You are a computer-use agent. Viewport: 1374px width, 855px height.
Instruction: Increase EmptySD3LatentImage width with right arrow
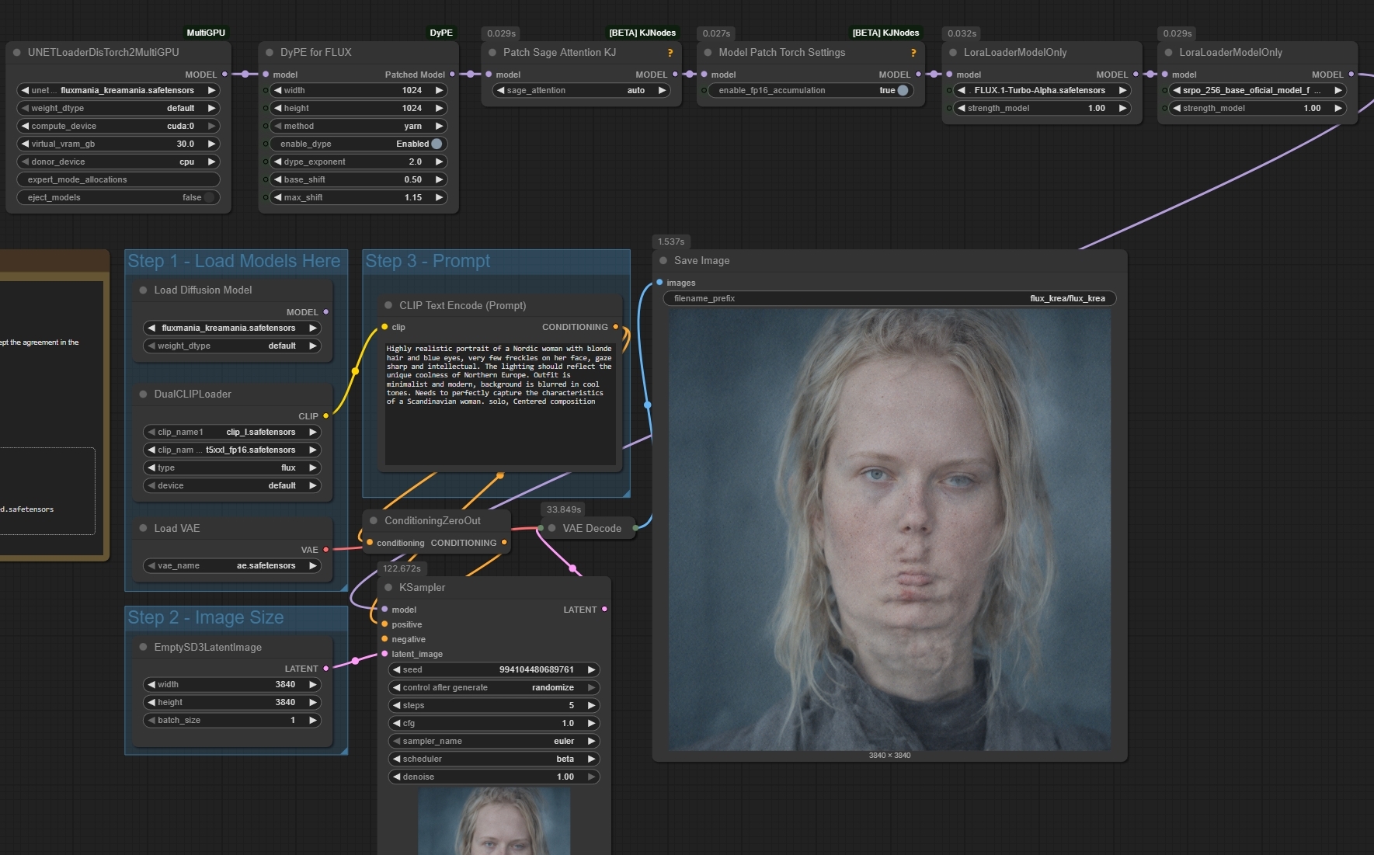(313, 685)
